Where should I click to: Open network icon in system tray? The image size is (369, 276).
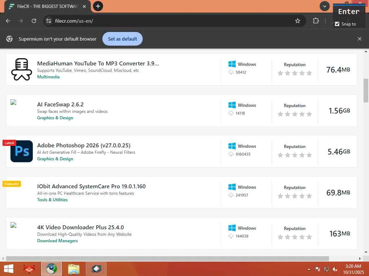pyautogui.click(x=326, y=269)
